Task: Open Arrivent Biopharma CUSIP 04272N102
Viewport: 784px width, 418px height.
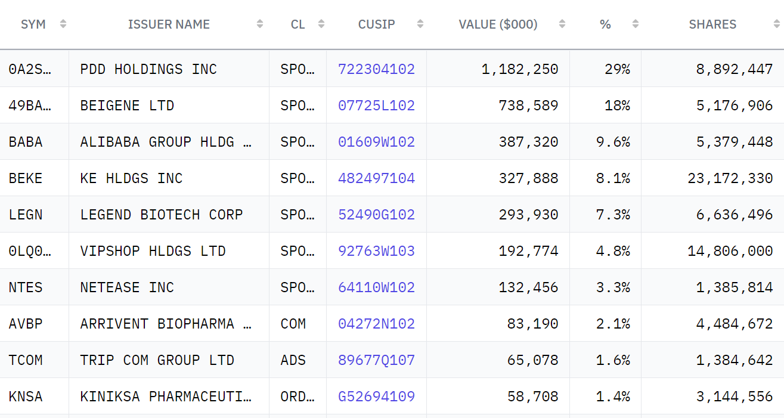Action: tap(376, 324)
